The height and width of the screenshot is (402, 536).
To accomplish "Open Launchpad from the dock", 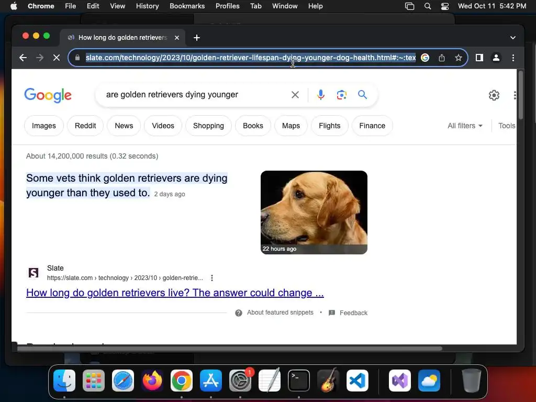I will coord(94,381).
